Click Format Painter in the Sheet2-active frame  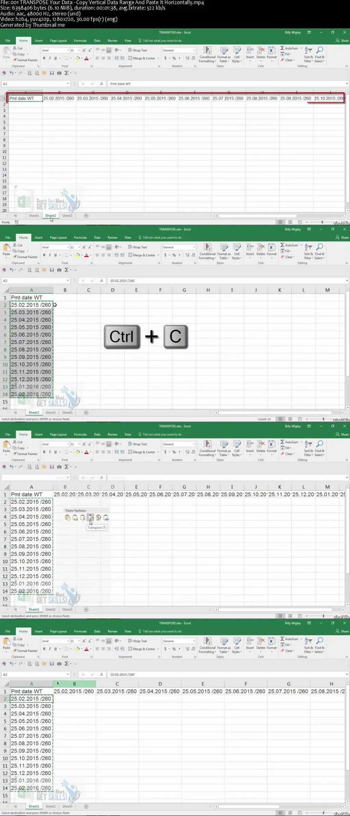tap(25, 60)
